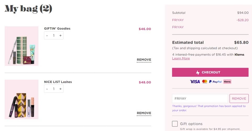Click the GIFTIN' Goodies product title

[x=57, y=29]
